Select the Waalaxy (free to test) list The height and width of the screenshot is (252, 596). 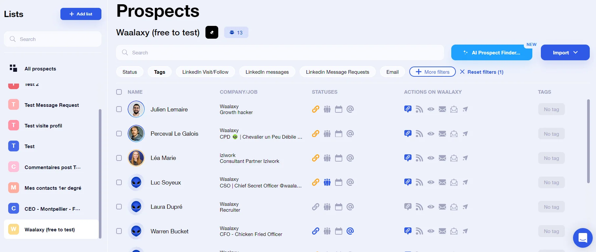52,229
